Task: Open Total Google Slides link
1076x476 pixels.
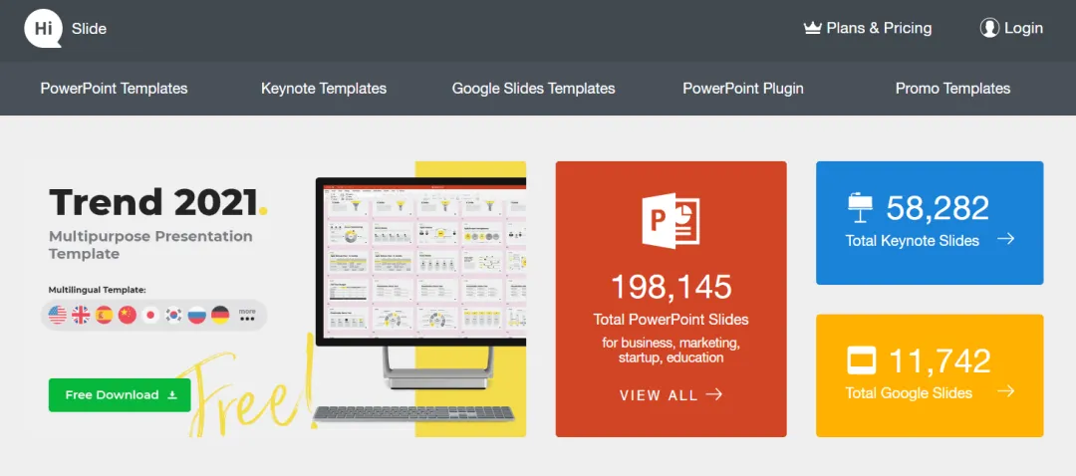Action: point(909,393)
